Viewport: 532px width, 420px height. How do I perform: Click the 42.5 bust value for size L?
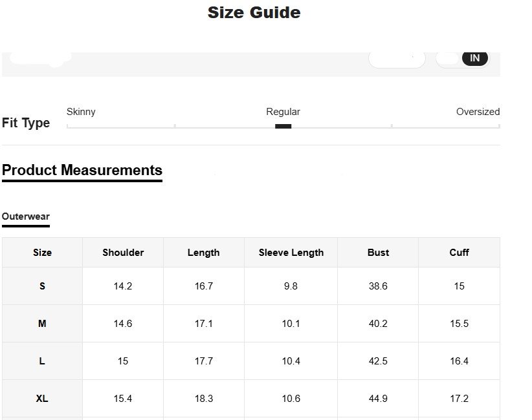378,361
